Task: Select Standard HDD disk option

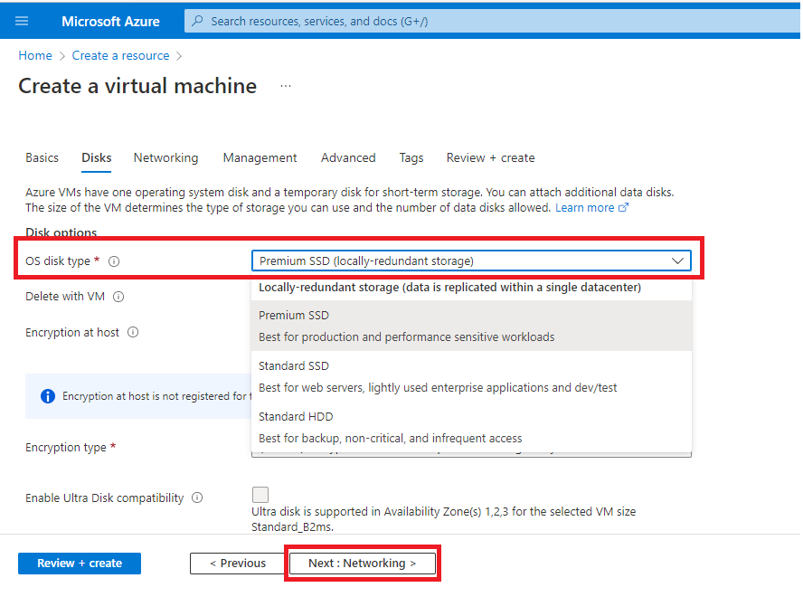Action: 471,427
